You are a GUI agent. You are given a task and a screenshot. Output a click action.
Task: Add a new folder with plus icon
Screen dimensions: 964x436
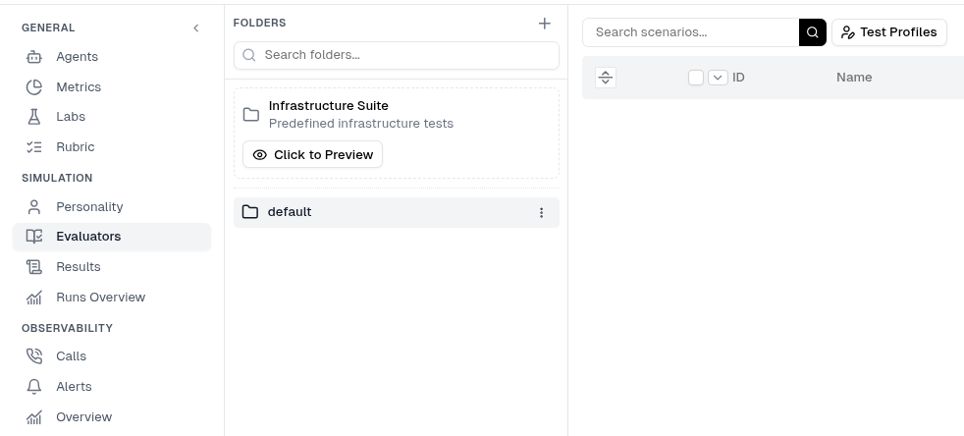tap(544, 24)
